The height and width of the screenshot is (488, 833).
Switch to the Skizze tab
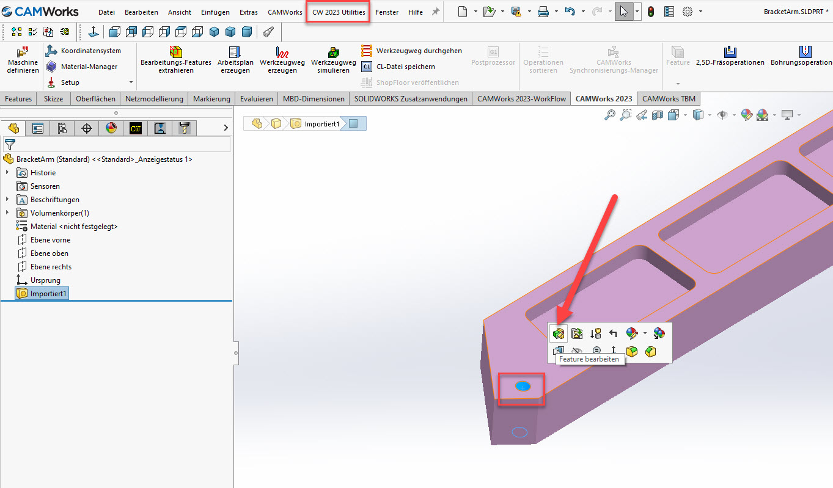[x=54, y=98]
